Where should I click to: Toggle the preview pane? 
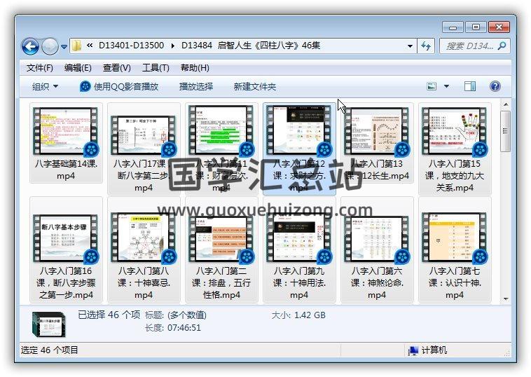coord(470,86)
